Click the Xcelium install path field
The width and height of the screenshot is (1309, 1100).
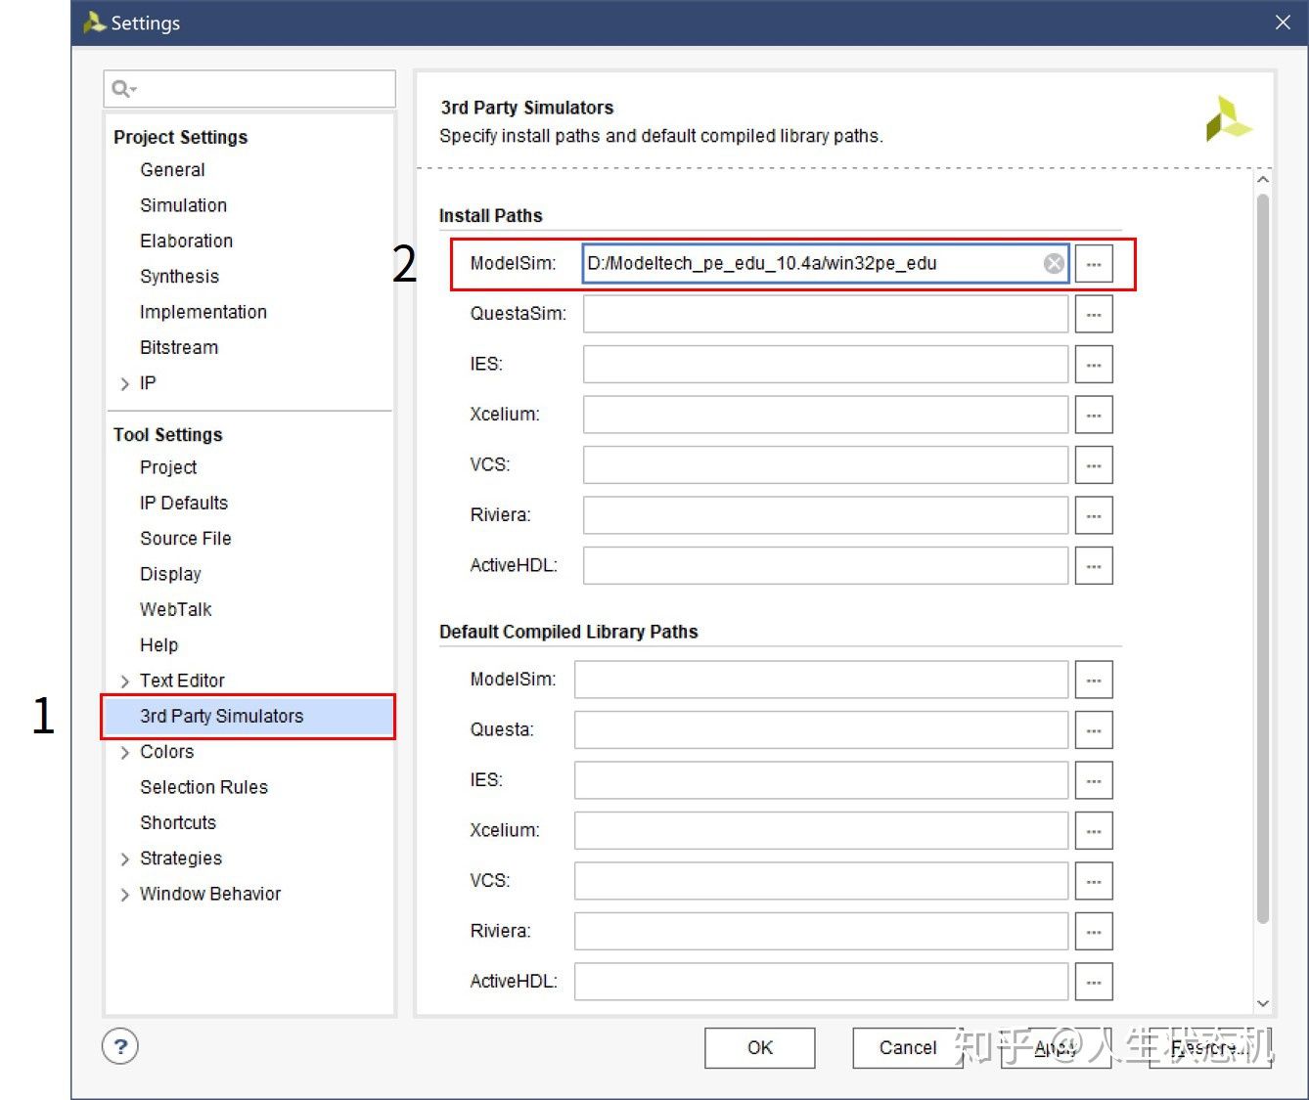(826, 415)
